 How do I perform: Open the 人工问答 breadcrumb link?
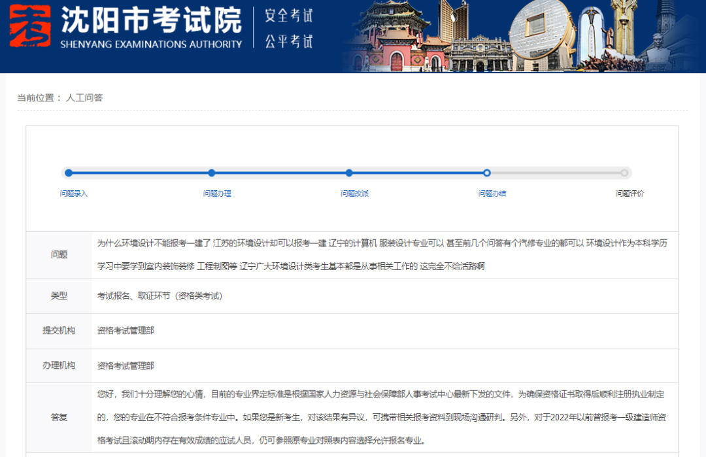click(84, 97)
